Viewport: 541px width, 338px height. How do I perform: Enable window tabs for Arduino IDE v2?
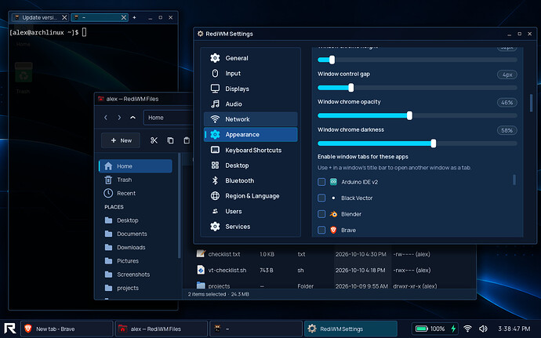pyautogui.click(x=321, y=182)
